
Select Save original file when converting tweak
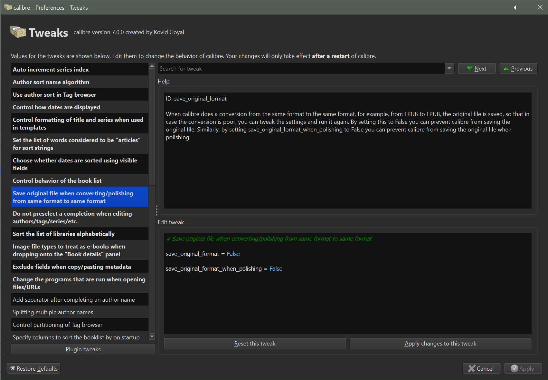click(x=80, y=197)
